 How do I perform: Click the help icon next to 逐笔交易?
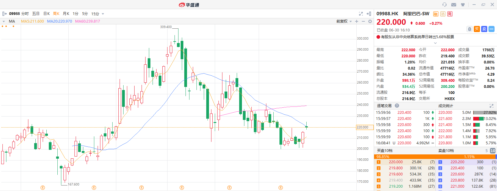tap(397, 106)
